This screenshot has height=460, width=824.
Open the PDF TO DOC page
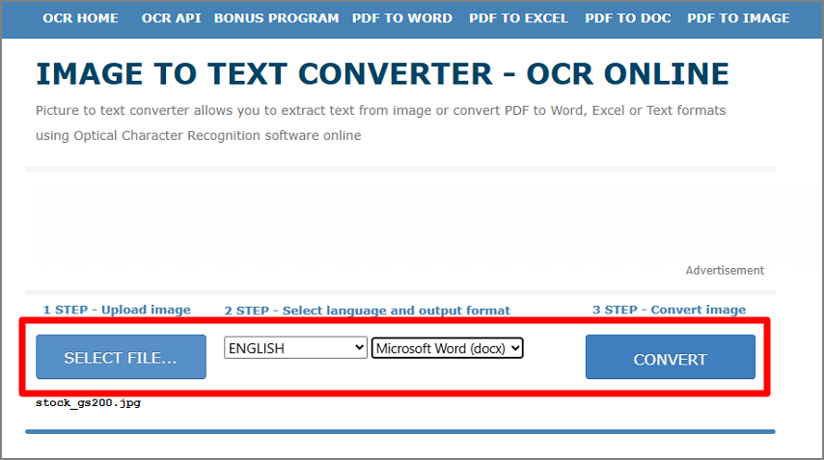pyautogui.click(x=628, y=18)
